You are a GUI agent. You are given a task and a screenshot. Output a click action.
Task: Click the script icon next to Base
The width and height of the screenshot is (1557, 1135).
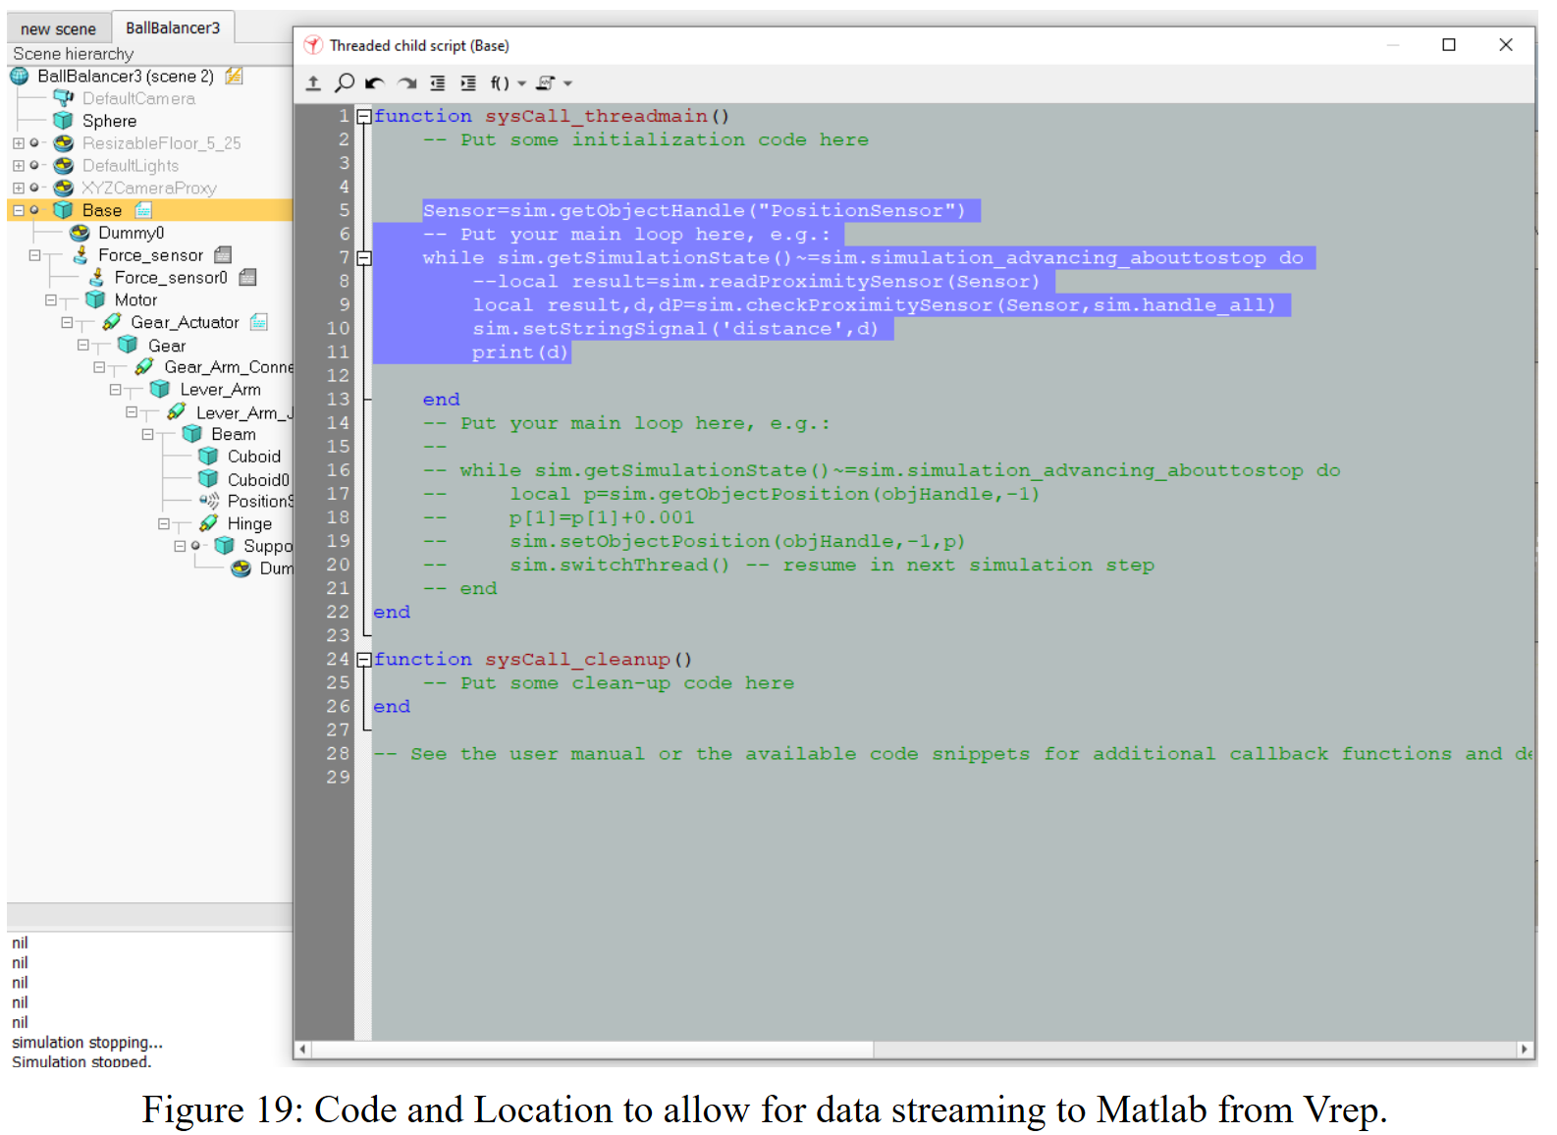click(143, 210)
